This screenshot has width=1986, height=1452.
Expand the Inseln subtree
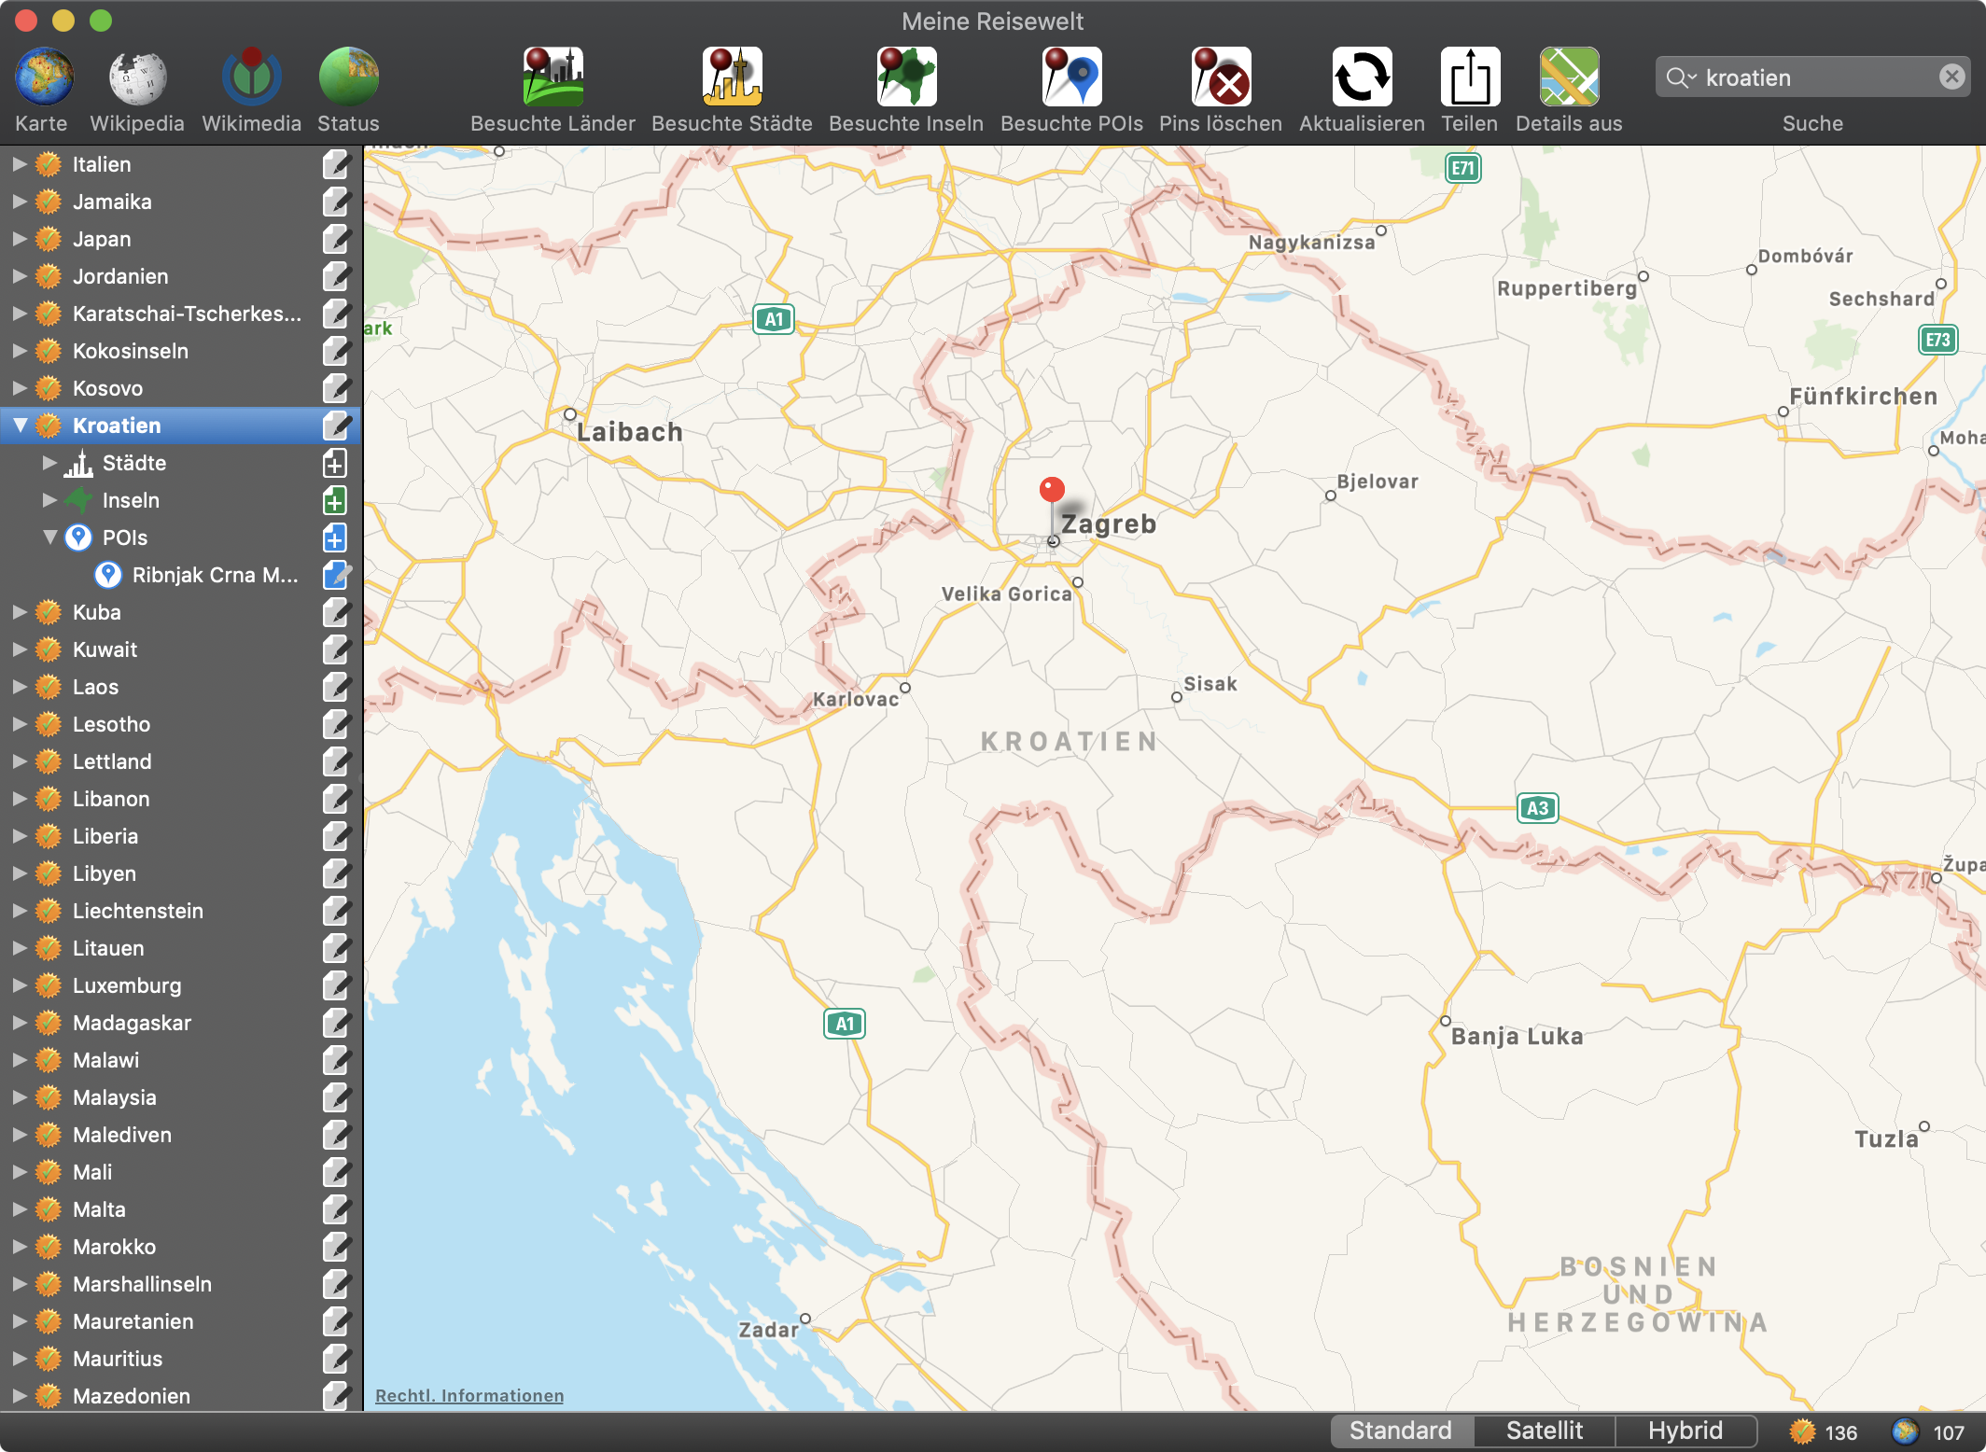tap(49, 500)
